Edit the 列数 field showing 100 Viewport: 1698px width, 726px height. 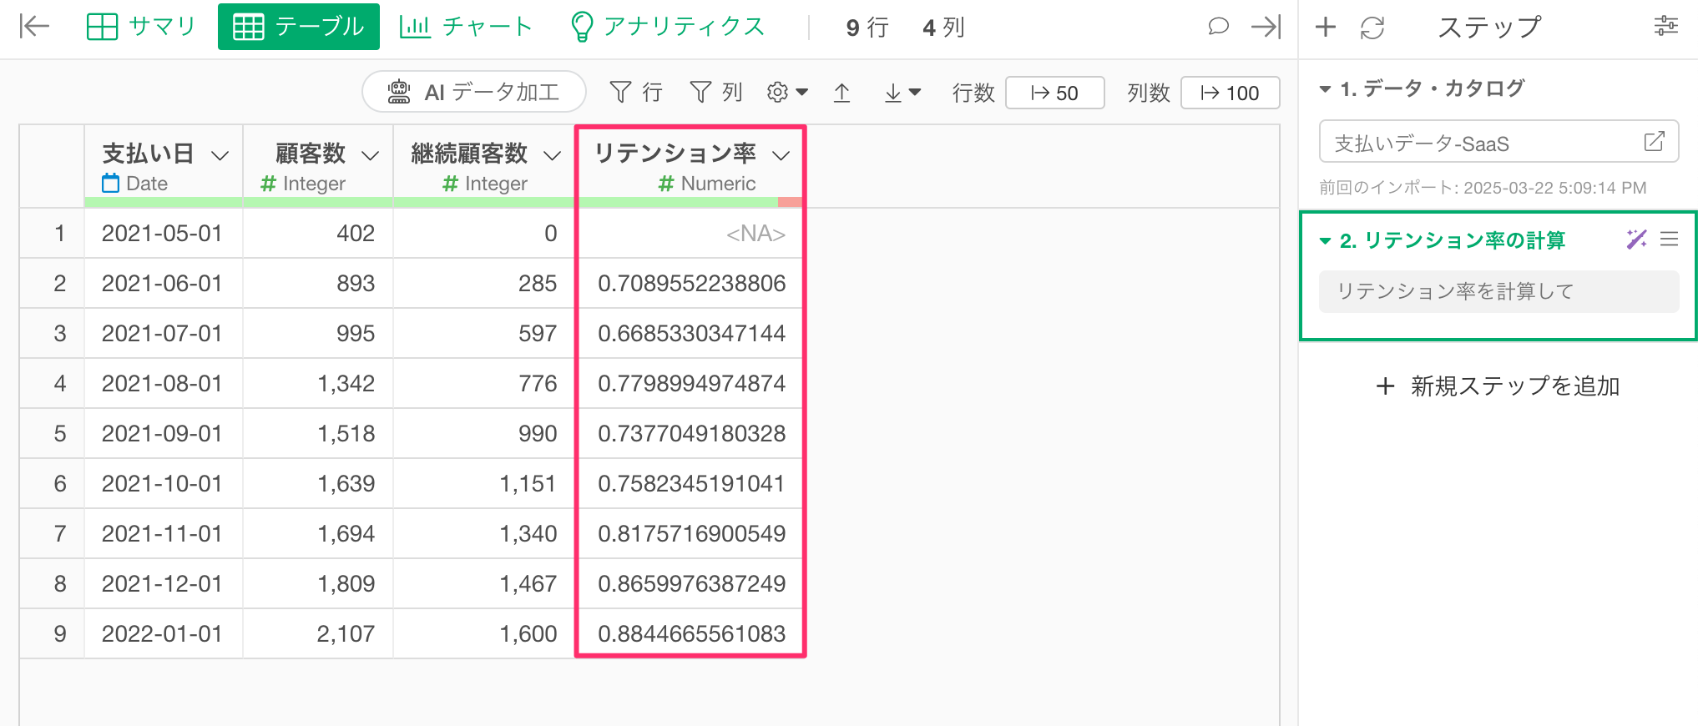1230,93
